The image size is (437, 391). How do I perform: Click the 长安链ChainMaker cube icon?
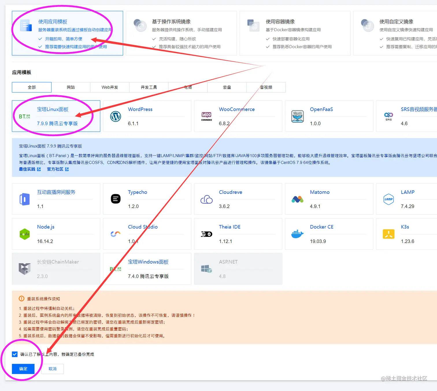click(25, 269)
